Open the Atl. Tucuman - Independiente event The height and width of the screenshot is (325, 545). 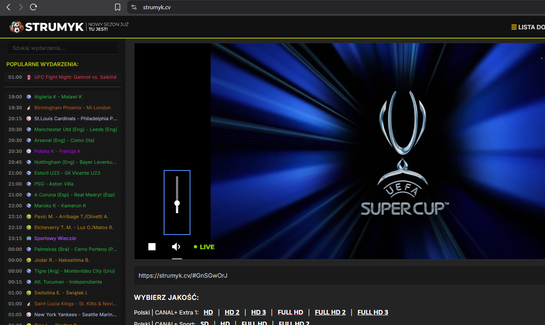click(x=63, y=282)
